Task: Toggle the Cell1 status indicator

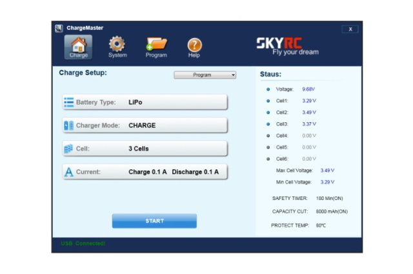Action: pos(268,101)
